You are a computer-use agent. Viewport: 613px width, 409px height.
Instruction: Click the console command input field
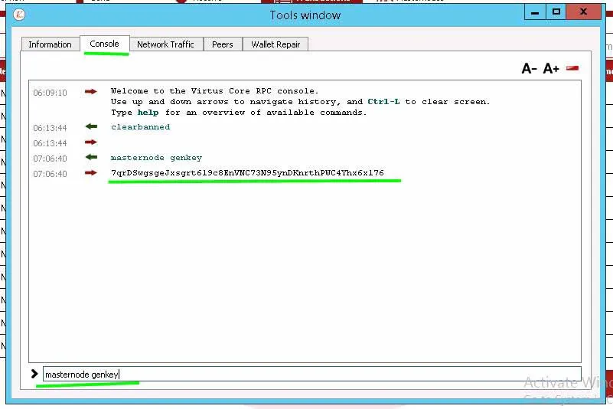tap(312, 375)
